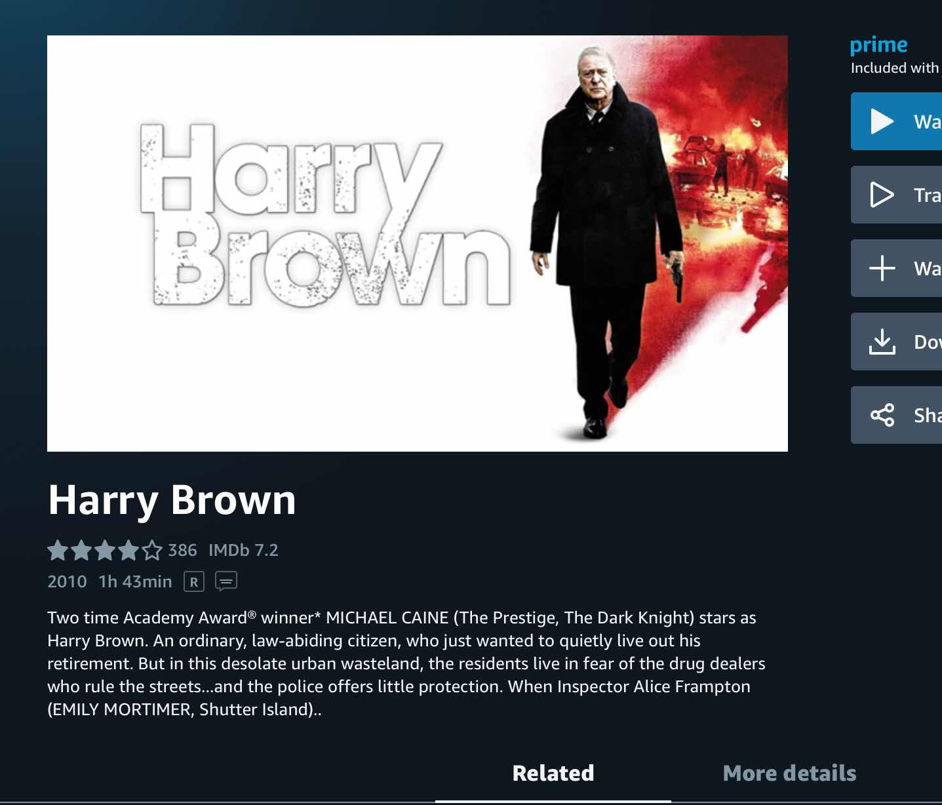This screenshot has height=805, width=942.
Task: Play the trailer using the outlined play icon
Action: 882,195
